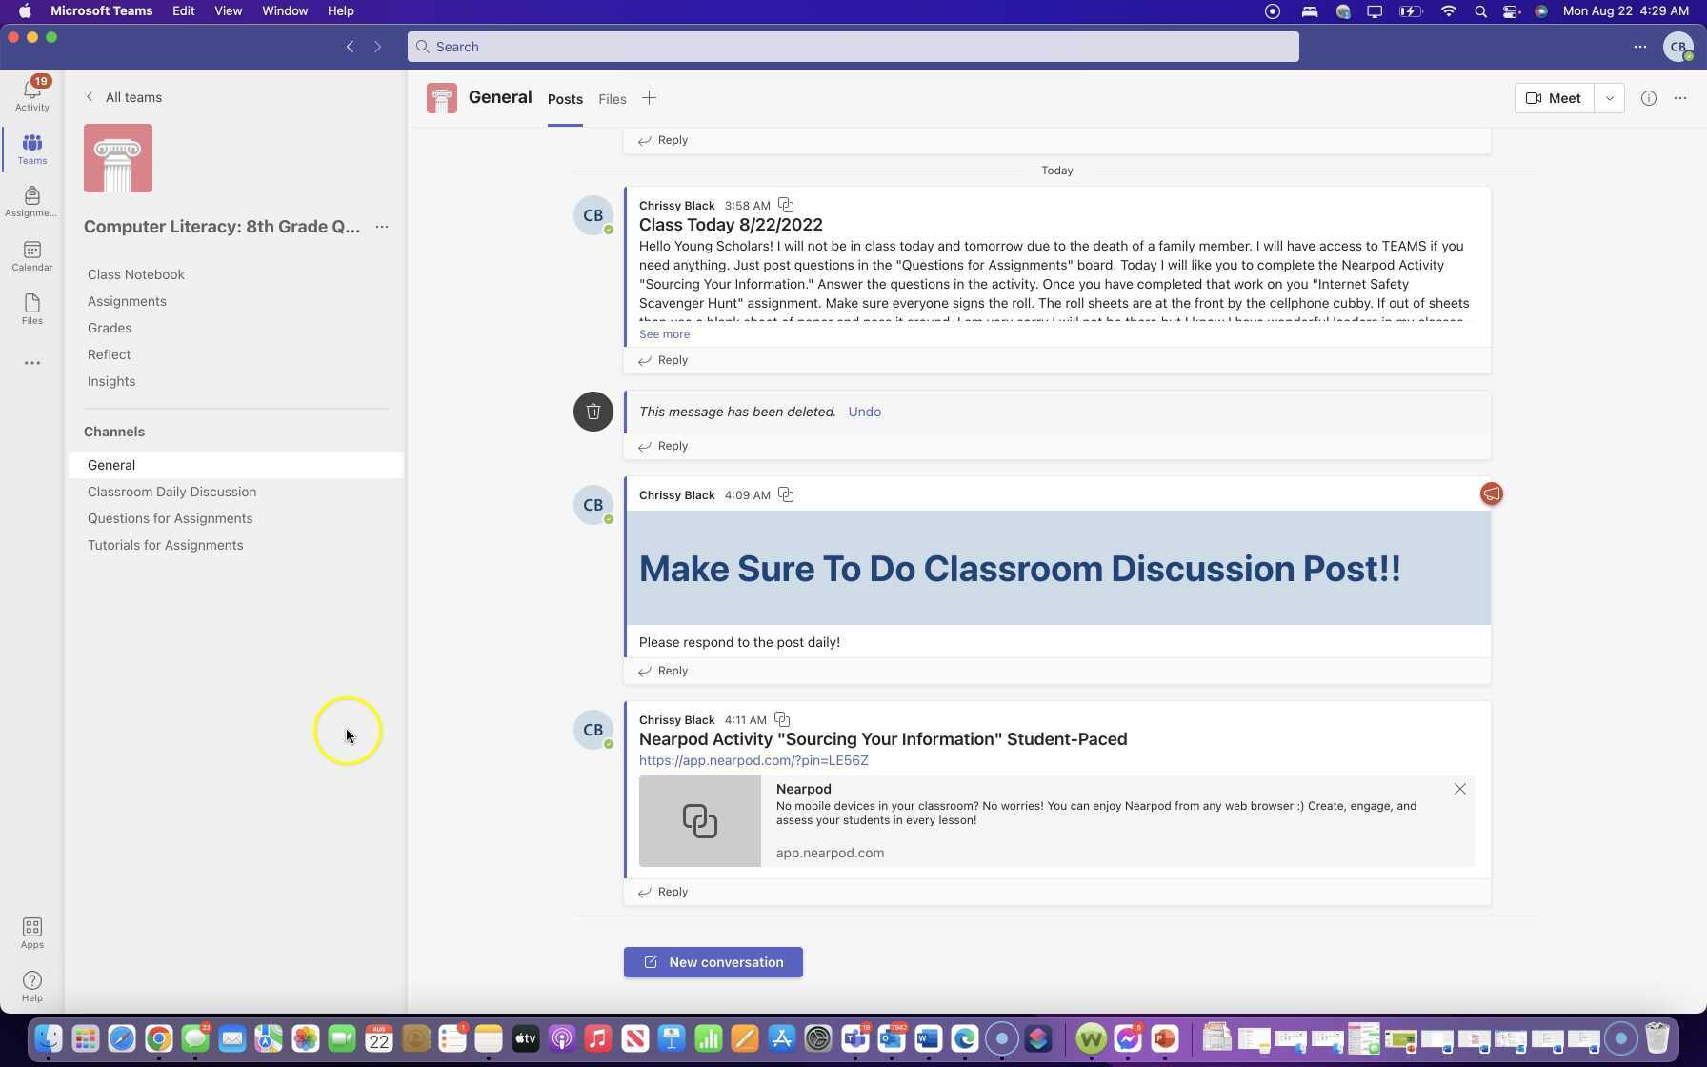Click the add a tab plus icon
Viewport: 1707px width, 1067px height.
[x=649, y=98]
